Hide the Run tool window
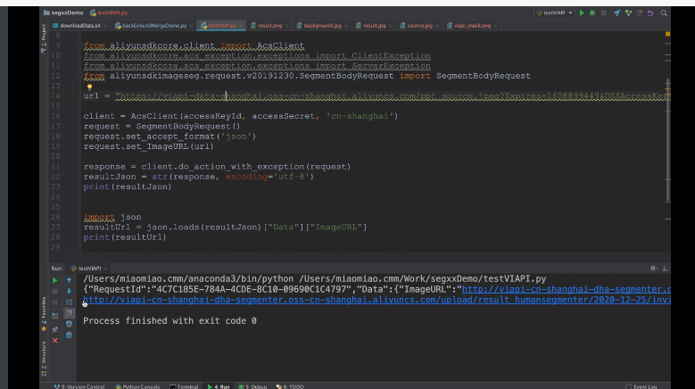The height and width of the screenshot is (389, 695). point(665,268)
